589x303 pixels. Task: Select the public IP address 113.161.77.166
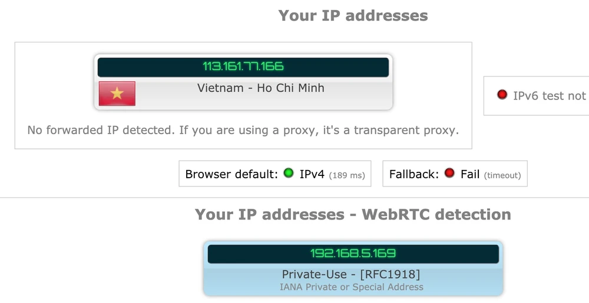(243, 66)
